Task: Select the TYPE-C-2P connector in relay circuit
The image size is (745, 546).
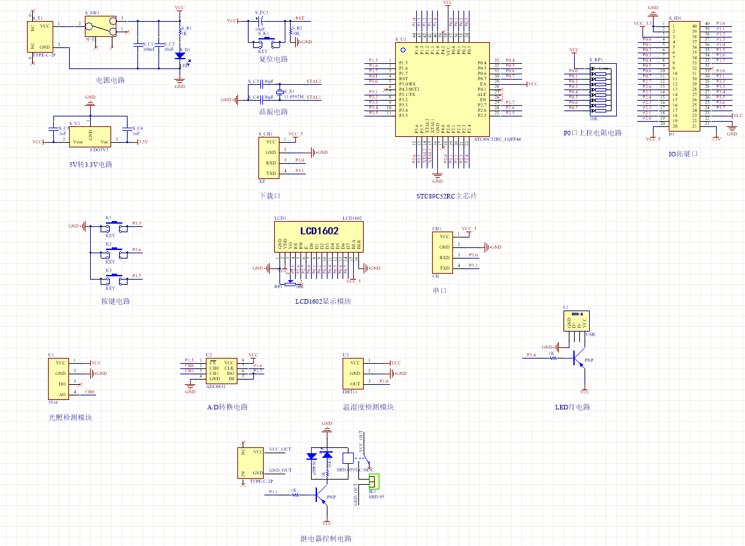Action: click(251, 463)
